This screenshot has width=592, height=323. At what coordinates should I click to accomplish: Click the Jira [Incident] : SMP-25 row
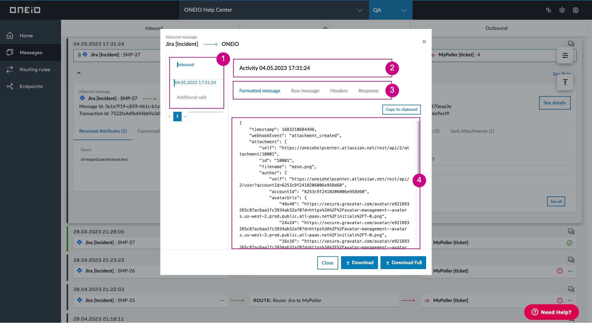tap(151, 301)
